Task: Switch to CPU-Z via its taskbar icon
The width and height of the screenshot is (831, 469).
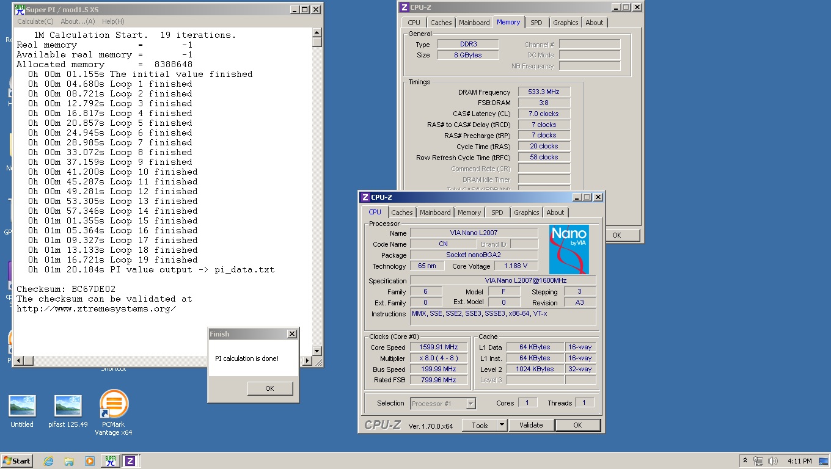Action: click(x=130, y=461)
